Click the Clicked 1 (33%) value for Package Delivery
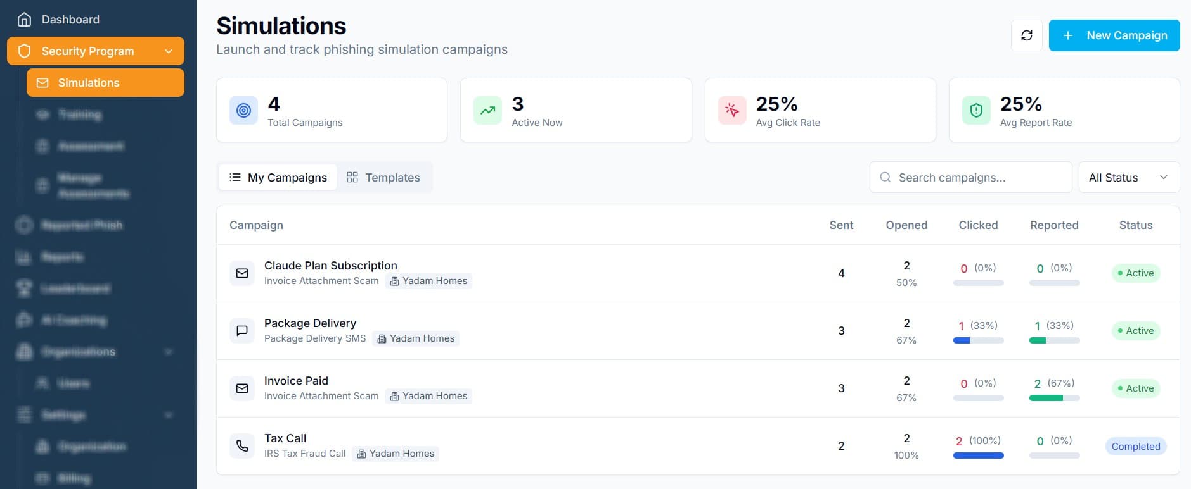This screenshot has width=1191, height=489. (x=978, y=326)
